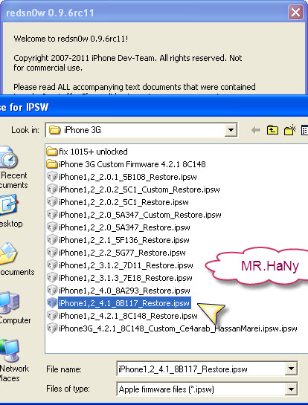This screenshot has width=308, height=405.
Task: Select the icon of iPhone1,2_3.1.3_7E18_Restore.ipsw
Action: coord(52,278)
